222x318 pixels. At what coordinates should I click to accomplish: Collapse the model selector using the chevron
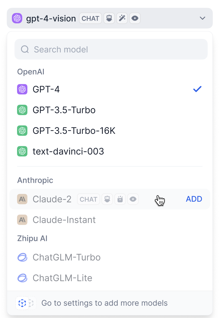click(202, 18)
